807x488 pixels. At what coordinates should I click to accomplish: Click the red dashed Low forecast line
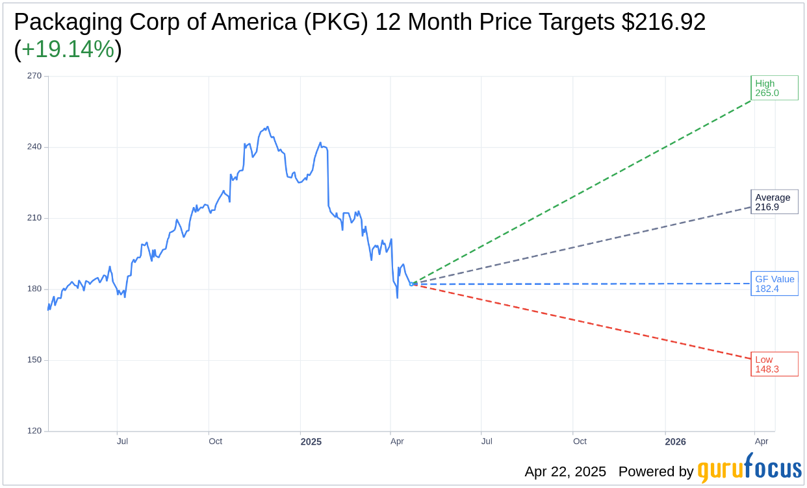(585, 322)
